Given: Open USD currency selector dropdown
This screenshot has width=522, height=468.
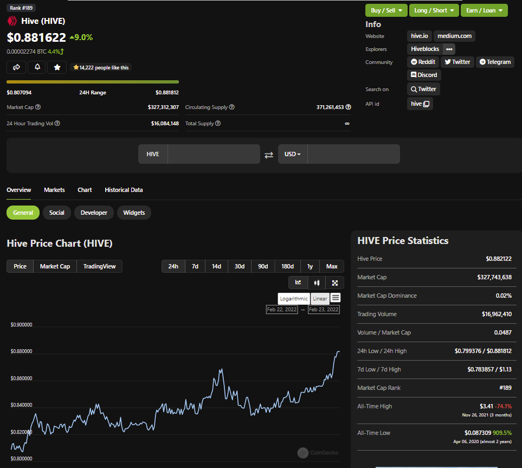Looking at the screenshot, I should point(293,154).
